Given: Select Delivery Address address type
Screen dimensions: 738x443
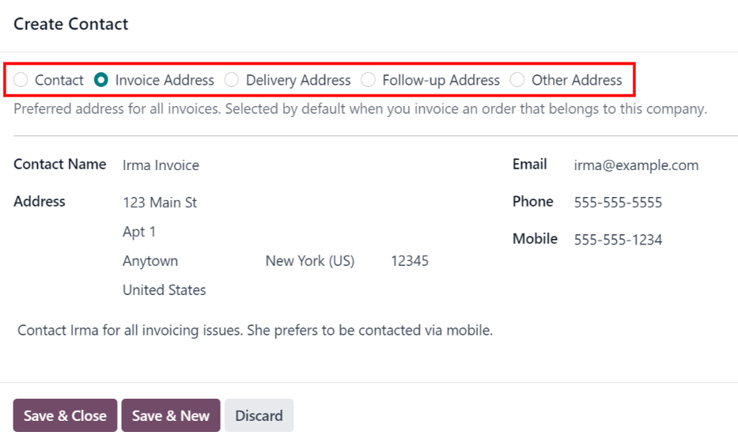Looking at the screenshot, I should click(232, 80).
